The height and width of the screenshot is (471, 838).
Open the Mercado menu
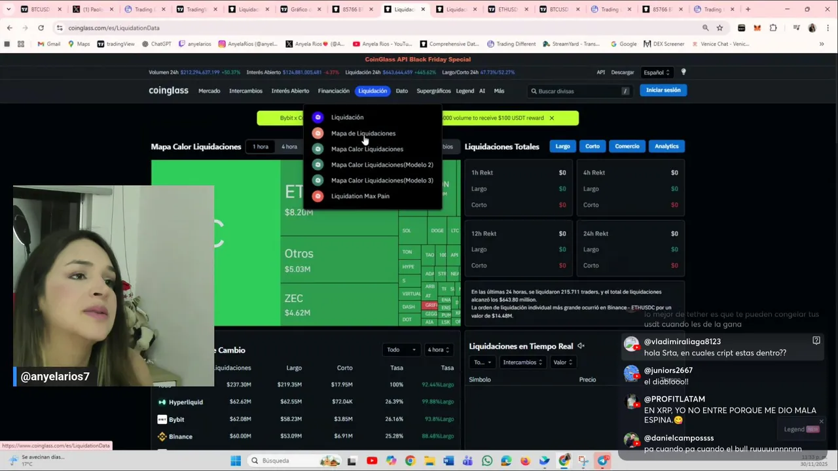coord(209,91)
